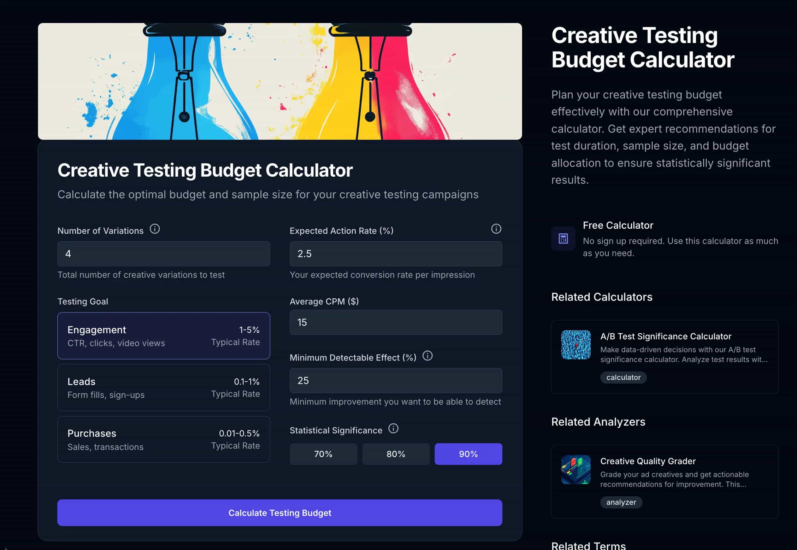Open the A/B Test Significance Calculator link
Image resolution: width=797 pixels, height=550 pixels.
(665, 336)
